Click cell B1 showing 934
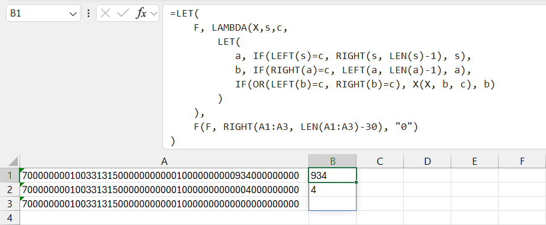 point(333,175)
